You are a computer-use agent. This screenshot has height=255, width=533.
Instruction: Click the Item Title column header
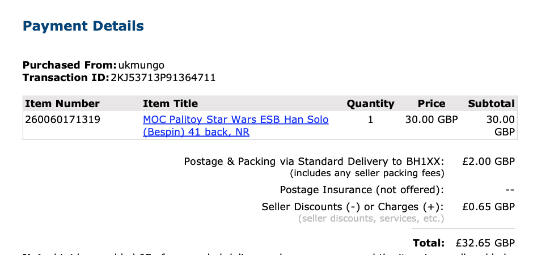pyautogui.click(x=170, y=104)
